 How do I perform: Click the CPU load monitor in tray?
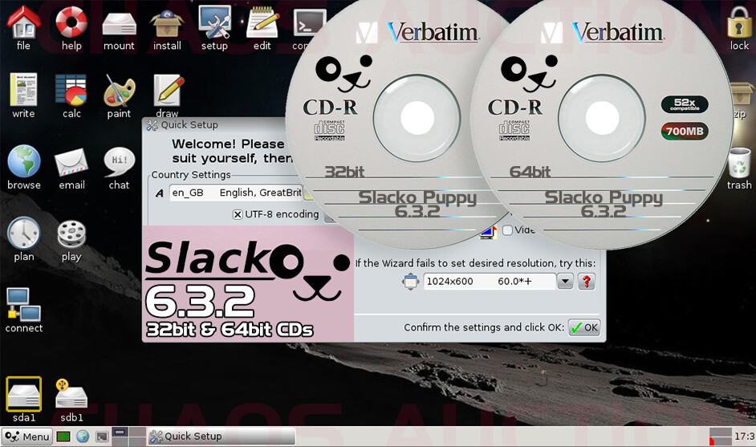click(721, 437)
